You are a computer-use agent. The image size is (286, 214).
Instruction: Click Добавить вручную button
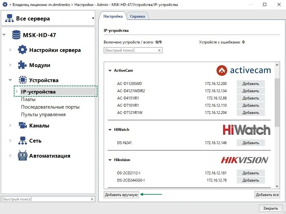pyautogui.click(x=121, y=194)
